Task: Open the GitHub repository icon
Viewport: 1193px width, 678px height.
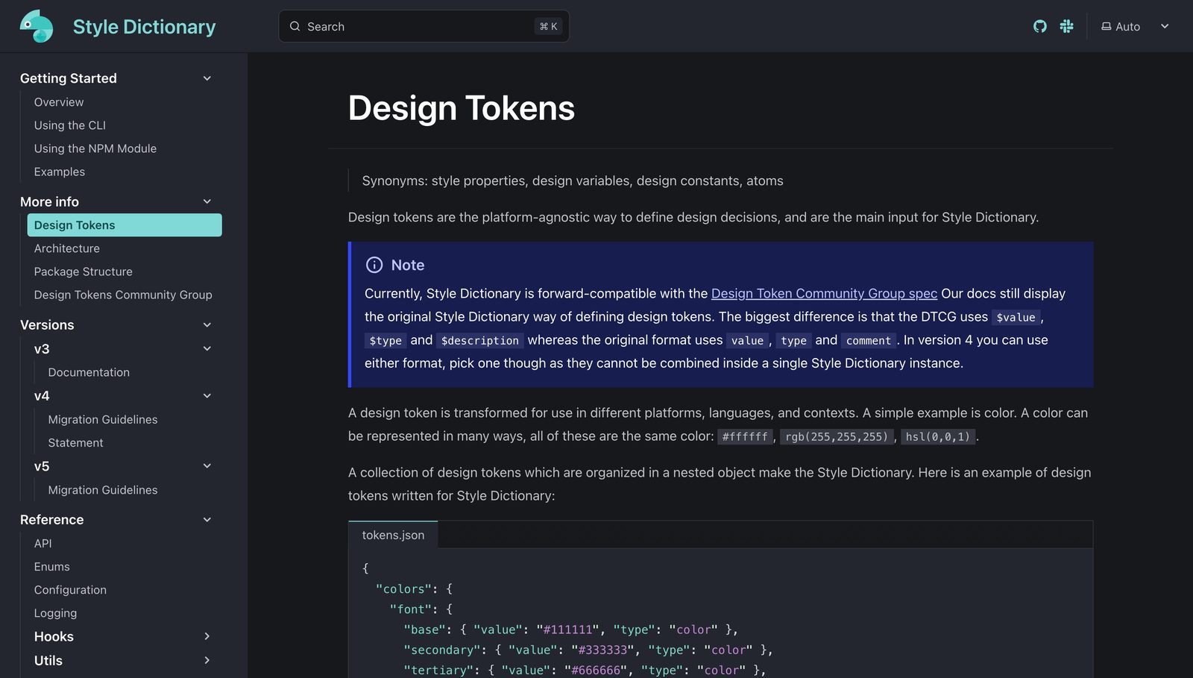Action: click(1039, 26)
